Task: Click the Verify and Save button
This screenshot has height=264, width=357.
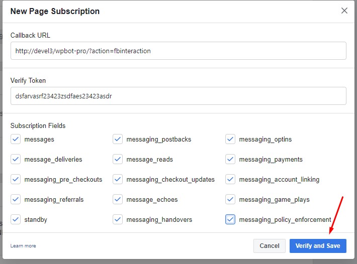Action: (x=318, y=246)
